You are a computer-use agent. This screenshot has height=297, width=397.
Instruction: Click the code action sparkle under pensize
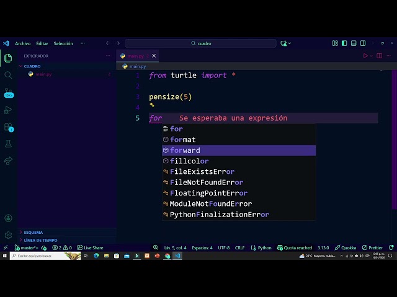pyautogui.click(x=152, y=105)
